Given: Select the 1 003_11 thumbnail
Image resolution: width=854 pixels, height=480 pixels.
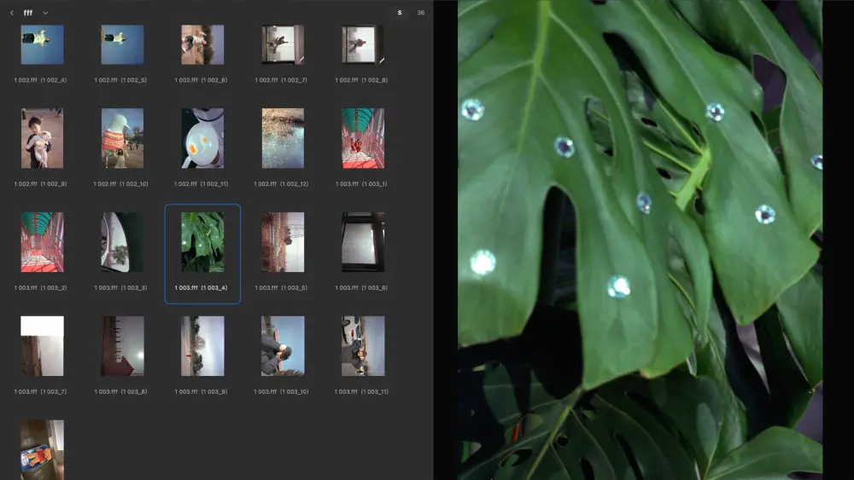Looking at the screenshot, I should (x=363, y=346).
